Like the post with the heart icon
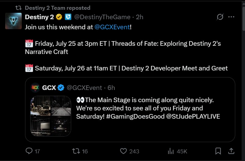The height and width of the screenshot is (161, 245). click(x=123, y=151)
